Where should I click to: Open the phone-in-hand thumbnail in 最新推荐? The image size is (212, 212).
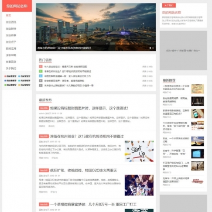[x=197, y=114]
